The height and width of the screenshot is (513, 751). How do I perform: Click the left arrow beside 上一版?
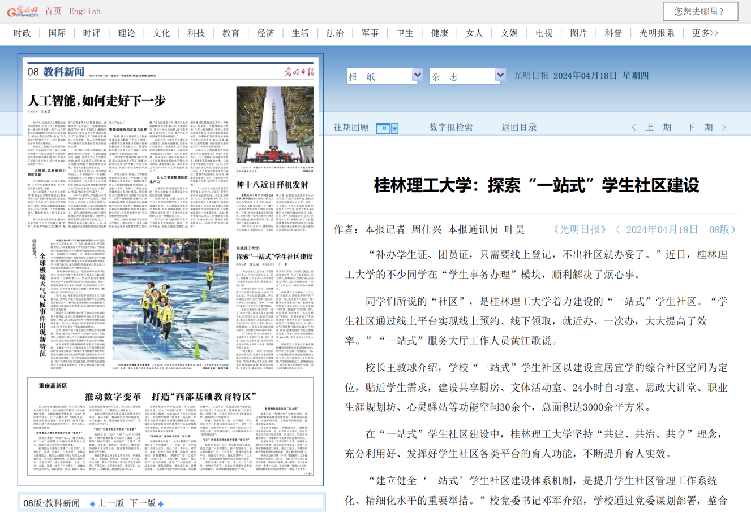93,503
